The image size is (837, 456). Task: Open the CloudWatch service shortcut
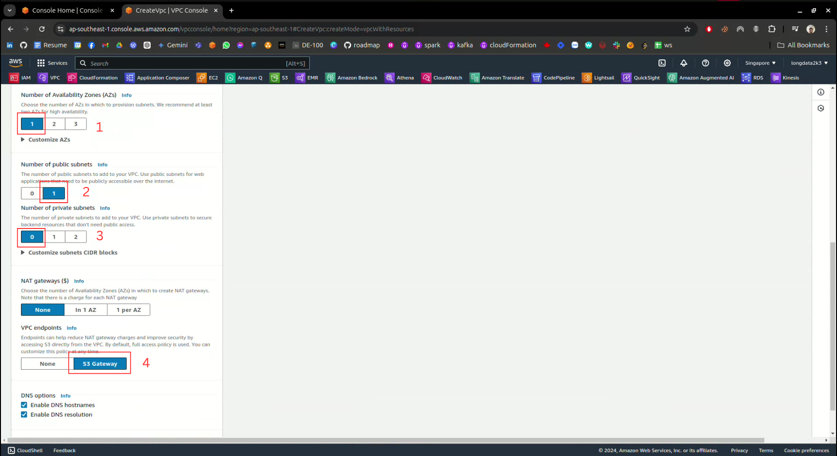pos(442,77)
